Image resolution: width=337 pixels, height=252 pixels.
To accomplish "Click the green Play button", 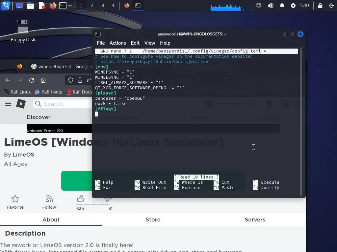I will [76, 181].
